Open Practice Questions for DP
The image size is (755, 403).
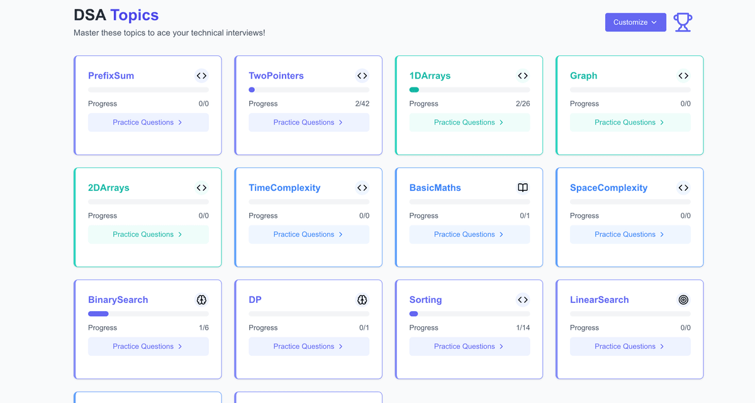(x=309, y=346)
